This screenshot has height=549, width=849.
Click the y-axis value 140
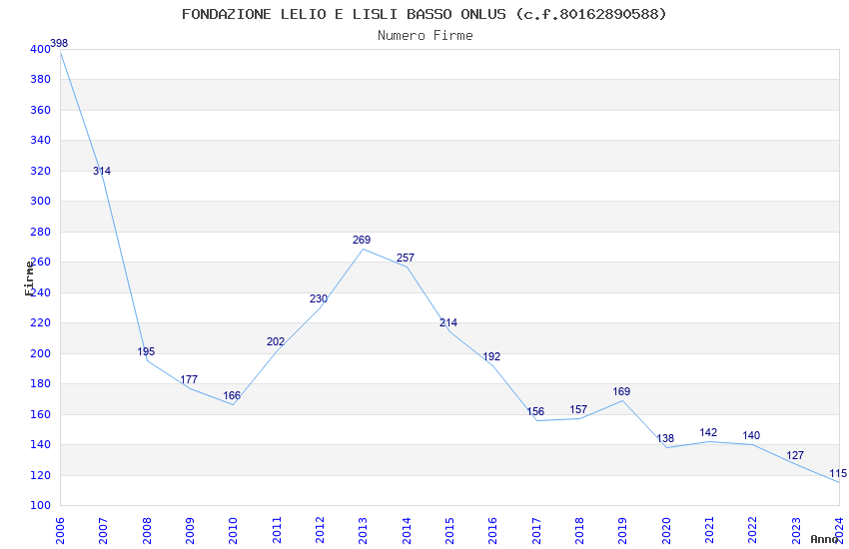[40, 444]
